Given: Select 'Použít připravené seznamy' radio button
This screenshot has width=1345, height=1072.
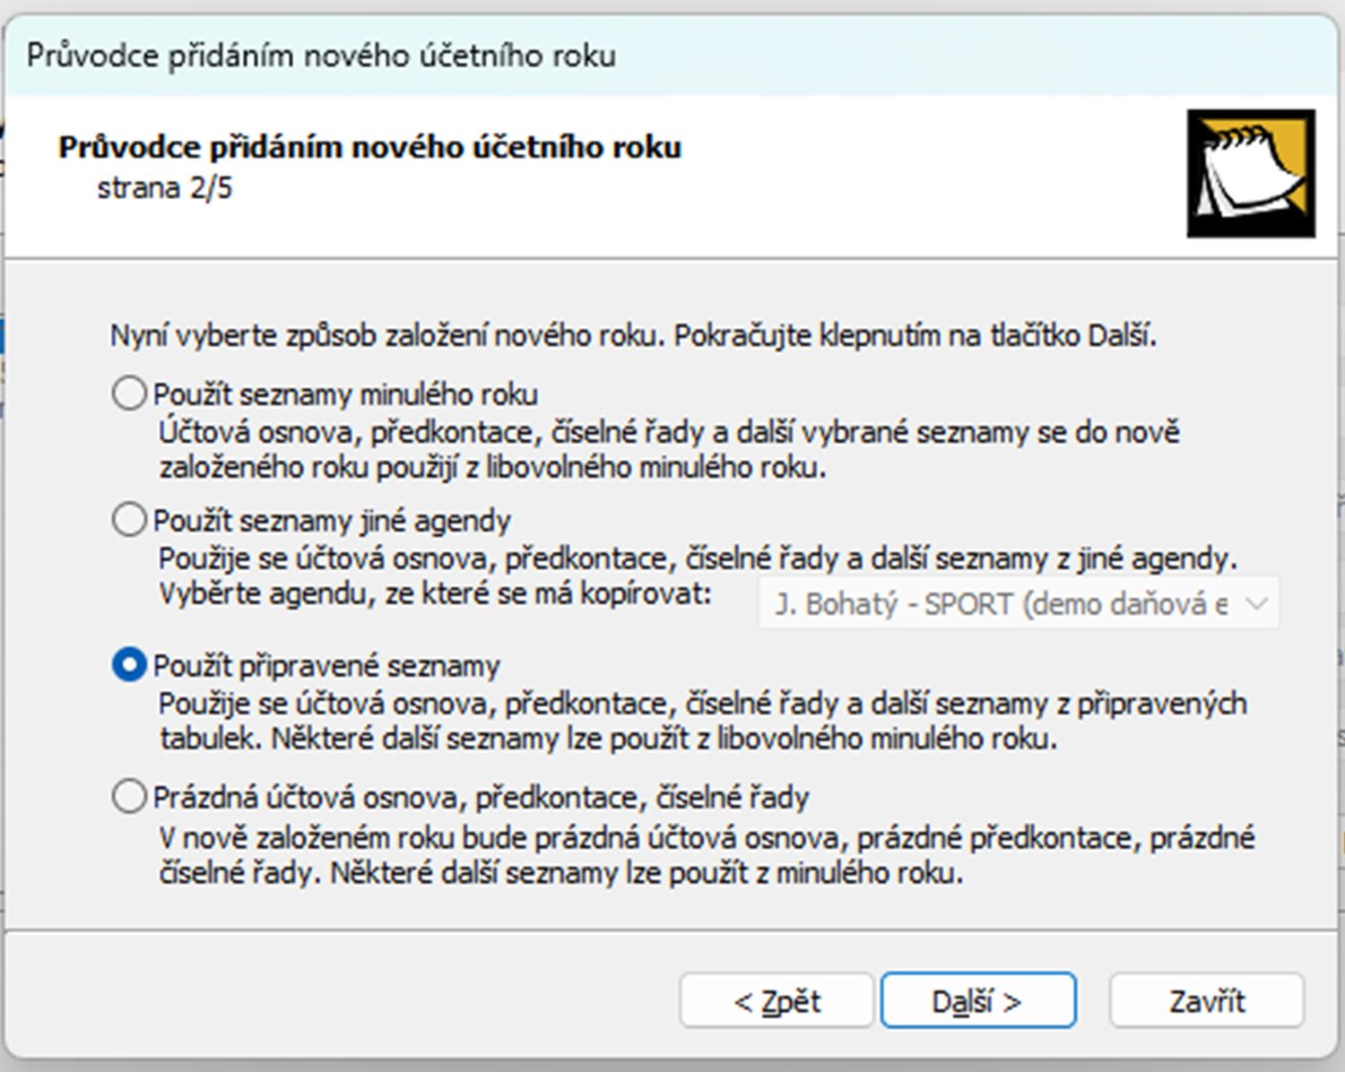Looking at the screenshot, I should tap(129, 665).
